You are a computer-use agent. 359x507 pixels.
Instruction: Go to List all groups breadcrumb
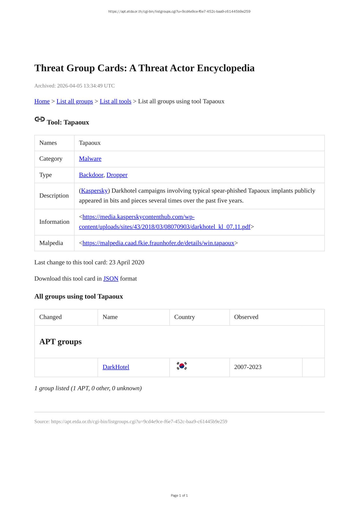pos(75,101)
